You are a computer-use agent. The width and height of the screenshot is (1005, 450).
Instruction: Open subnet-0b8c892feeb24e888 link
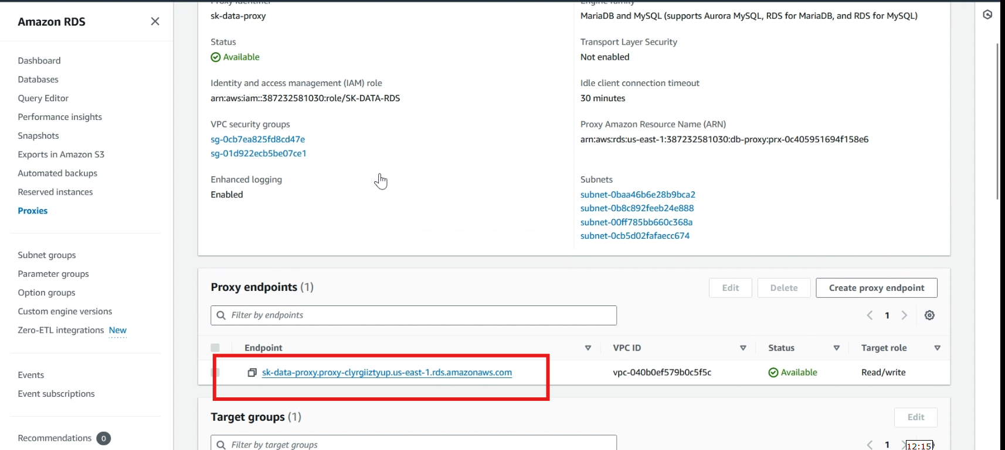[637, 208]
